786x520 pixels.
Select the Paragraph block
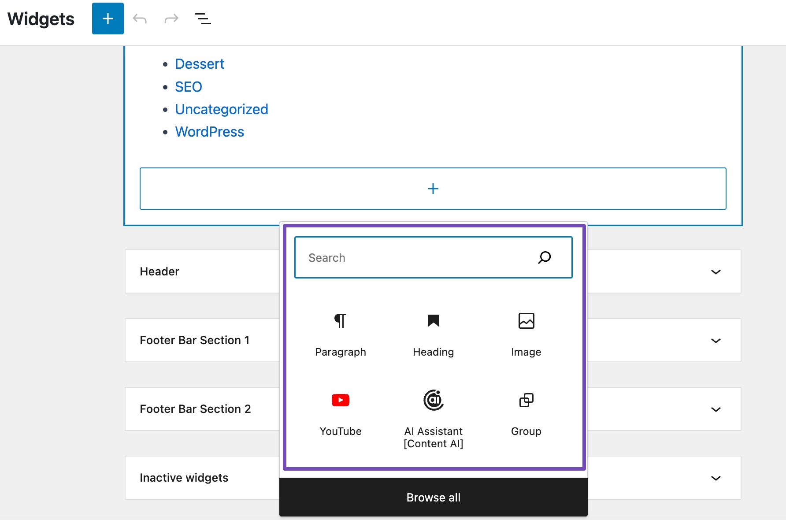tap(340, 335)
